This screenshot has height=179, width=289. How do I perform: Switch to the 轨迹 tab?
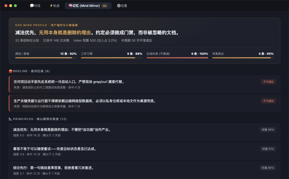(x=55, y=6)
